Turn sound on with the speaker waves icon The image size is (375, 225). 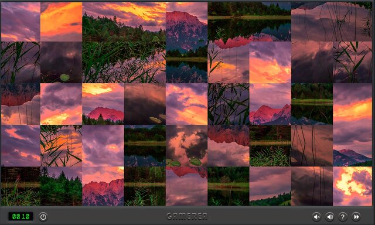click(330, 217)
